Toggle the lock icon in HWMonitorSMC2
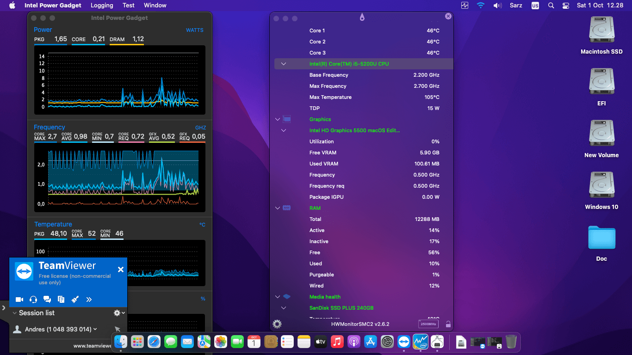 tap(448, 324)
